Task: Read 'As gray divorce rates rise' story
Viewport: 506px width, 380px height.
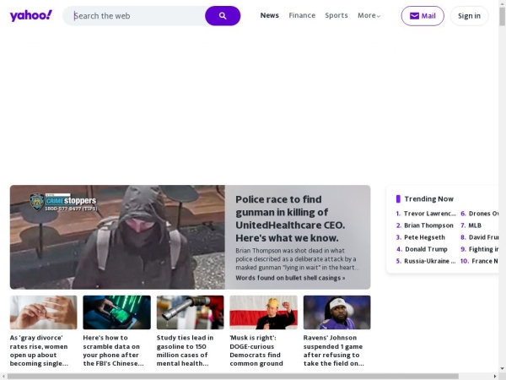Action: 39,350
